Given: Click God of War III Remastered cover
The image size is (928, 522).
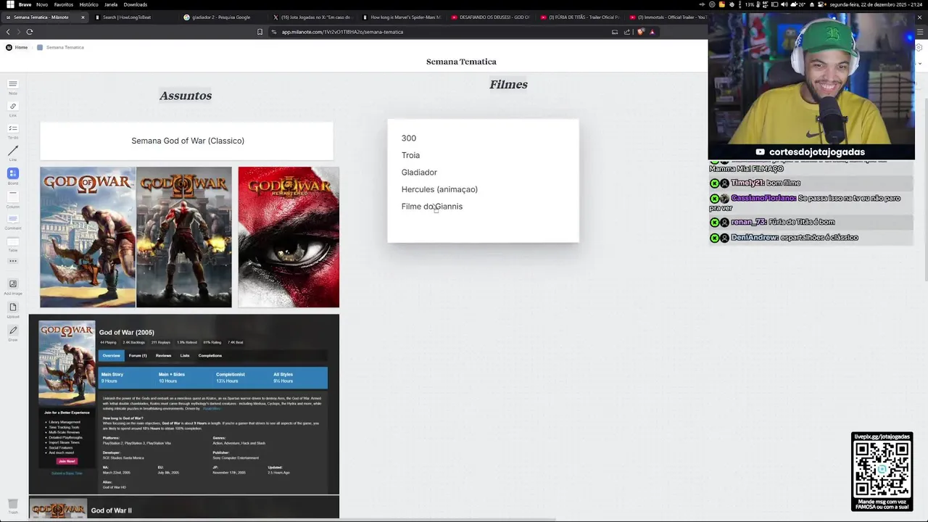Looking at the screenshot, I should 289,237.
